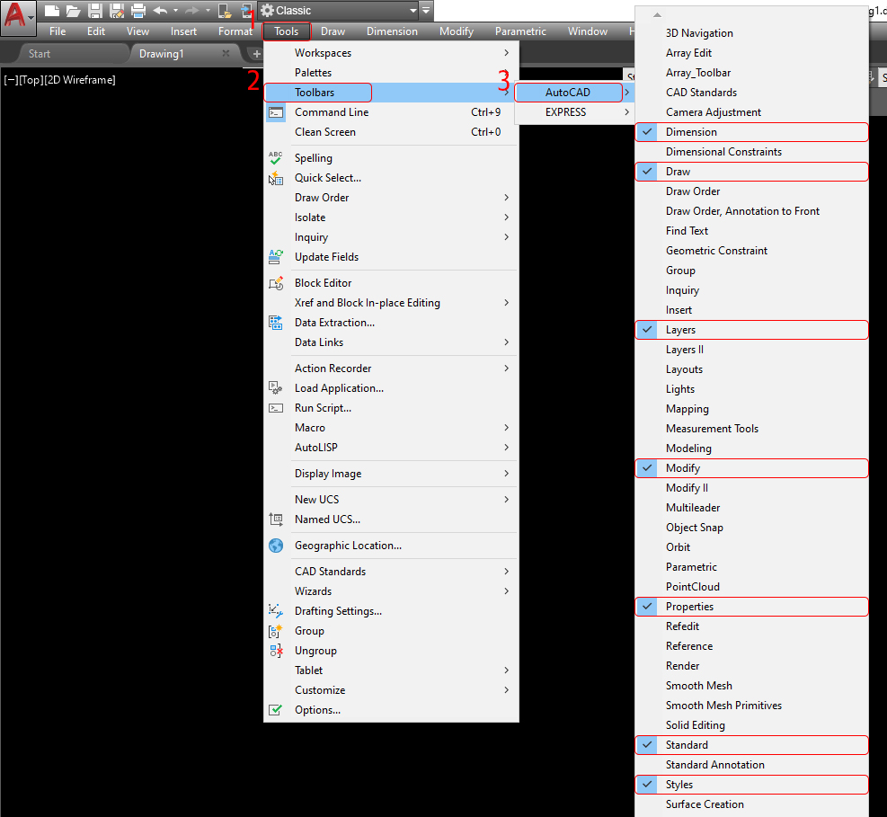
Task: Expand the Isolate submenu
Action: point(391,218)
